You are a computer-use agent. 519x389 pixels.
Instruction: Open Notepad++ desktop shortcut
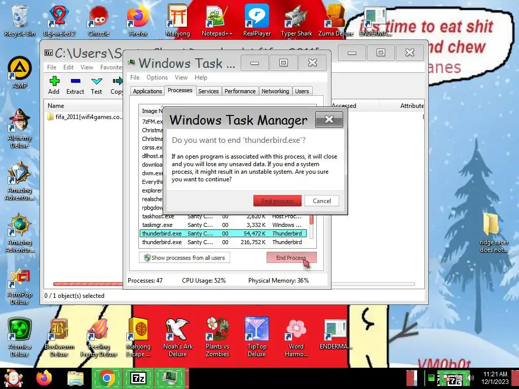click(217, 20)
